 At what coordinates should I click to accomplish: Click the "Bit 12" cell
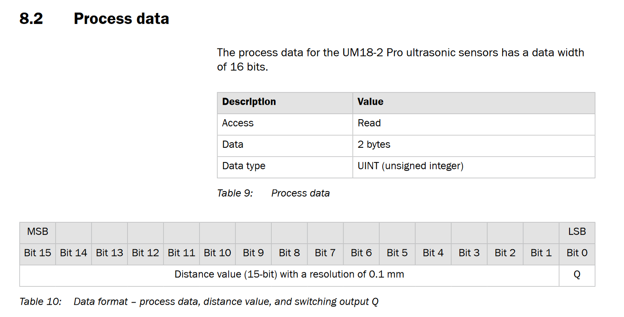click(146, 253)
